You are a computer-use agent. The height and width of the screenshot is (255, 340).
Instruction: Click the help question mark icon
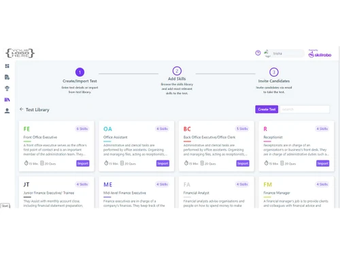[258, 53]
